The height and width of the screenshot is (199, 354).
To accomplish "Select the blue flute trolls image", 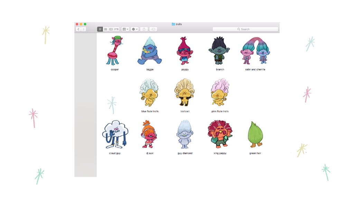I will pyautogui.click(x=149, y=92).
